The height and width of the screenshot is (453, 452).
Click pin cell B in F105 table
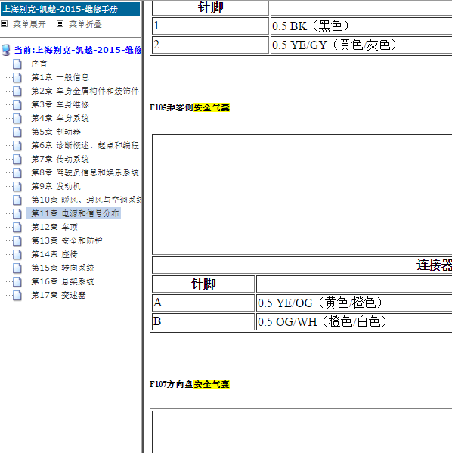pos(203,322)
